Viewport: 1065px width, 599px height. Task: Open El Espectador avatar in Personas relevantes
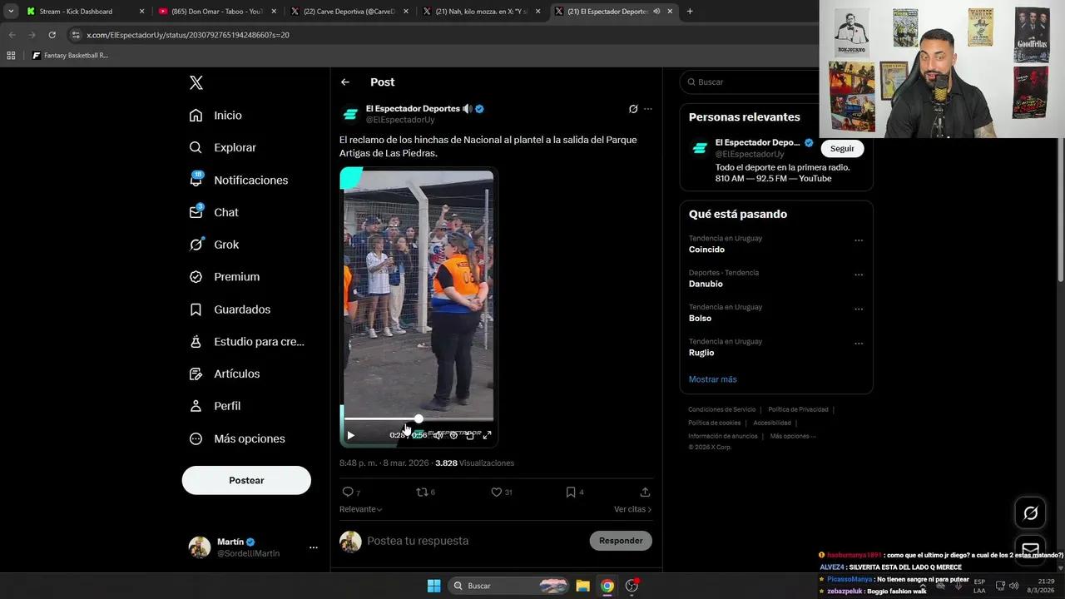pyautogui.click(x=700, y=148)
